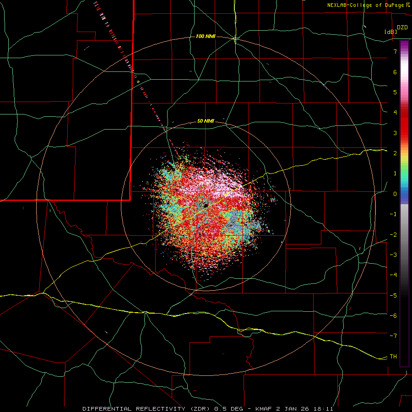The height and width of the screenshot is (412, 412).
Task: Click the 100 NMI range ring label
Action: pyautogui.click(x=206, y=36)
